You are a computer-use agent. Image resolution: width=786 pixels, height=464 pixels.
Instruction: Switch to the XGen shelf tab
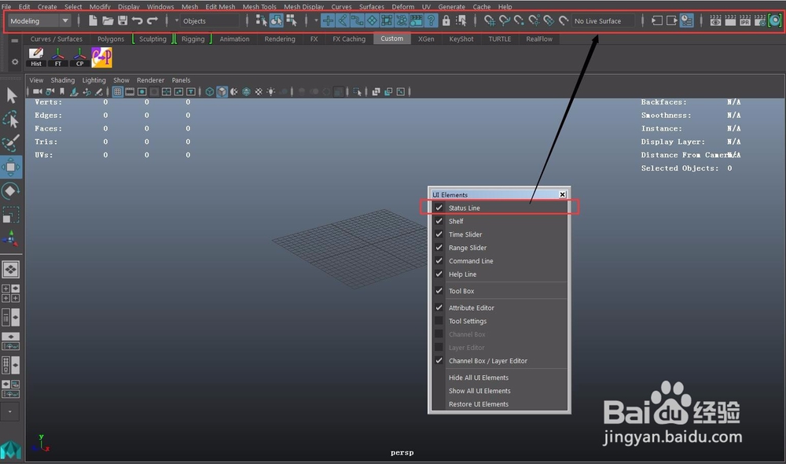click(426, 39)
